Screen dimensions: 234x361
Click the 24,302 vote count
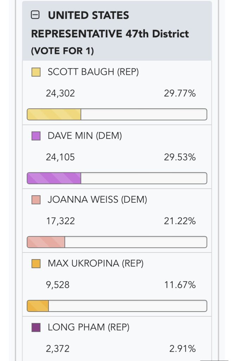60,93
